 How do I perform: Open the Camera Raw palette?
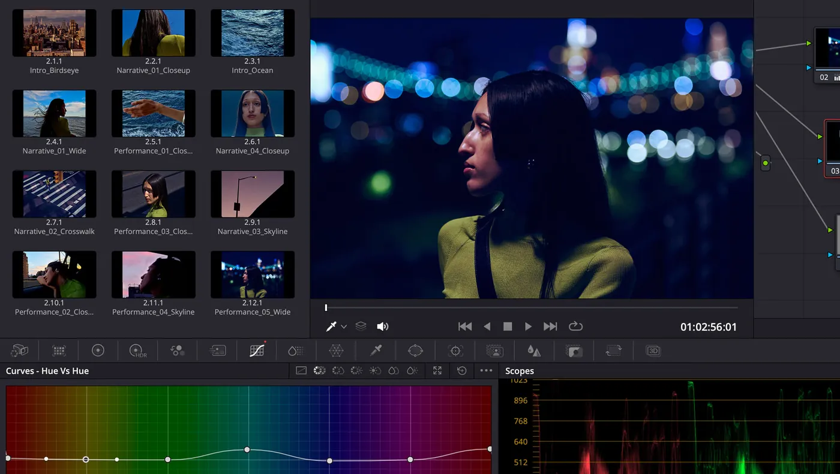pyautogui.click(x=20, y=351)
